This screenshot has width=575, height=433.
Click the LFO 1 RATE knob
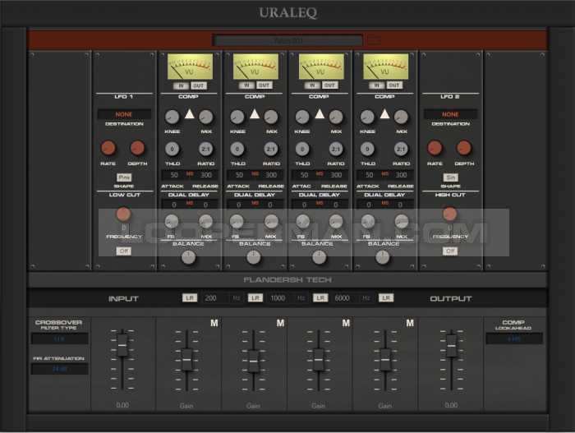108,148
